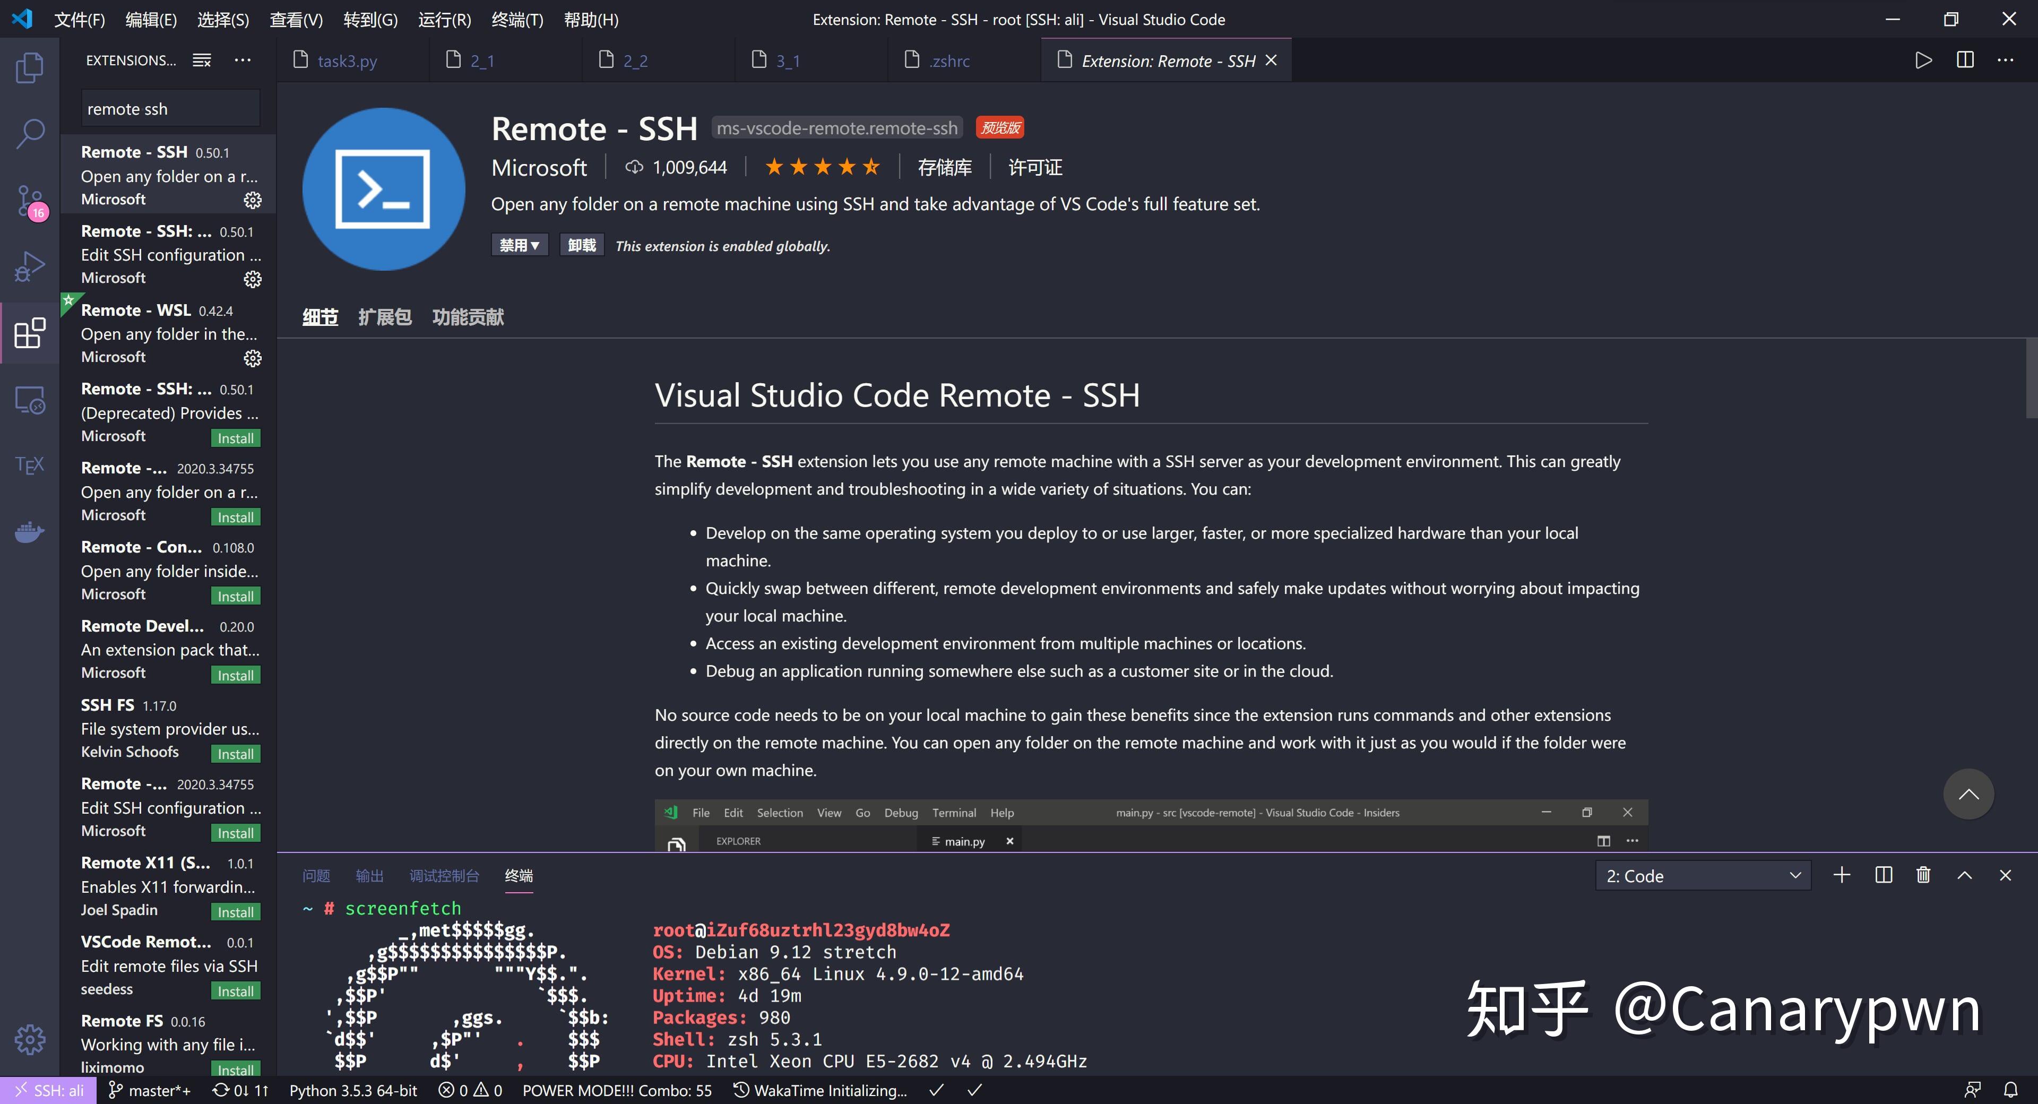Open the terminal selector '2: Code' dropdown

1703,875
